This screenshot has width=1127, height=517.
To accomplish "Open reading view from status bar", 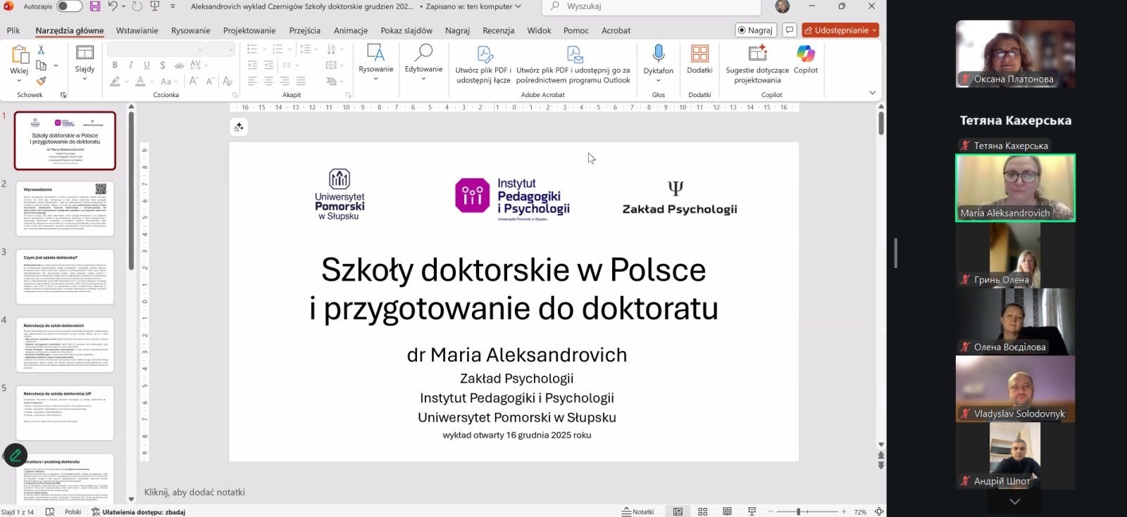I will (727, 511).
